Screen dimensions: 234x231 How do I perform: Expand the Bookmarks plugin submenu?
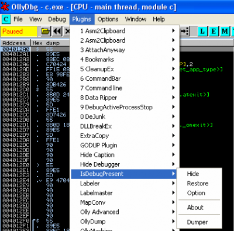tap(125, 60)
